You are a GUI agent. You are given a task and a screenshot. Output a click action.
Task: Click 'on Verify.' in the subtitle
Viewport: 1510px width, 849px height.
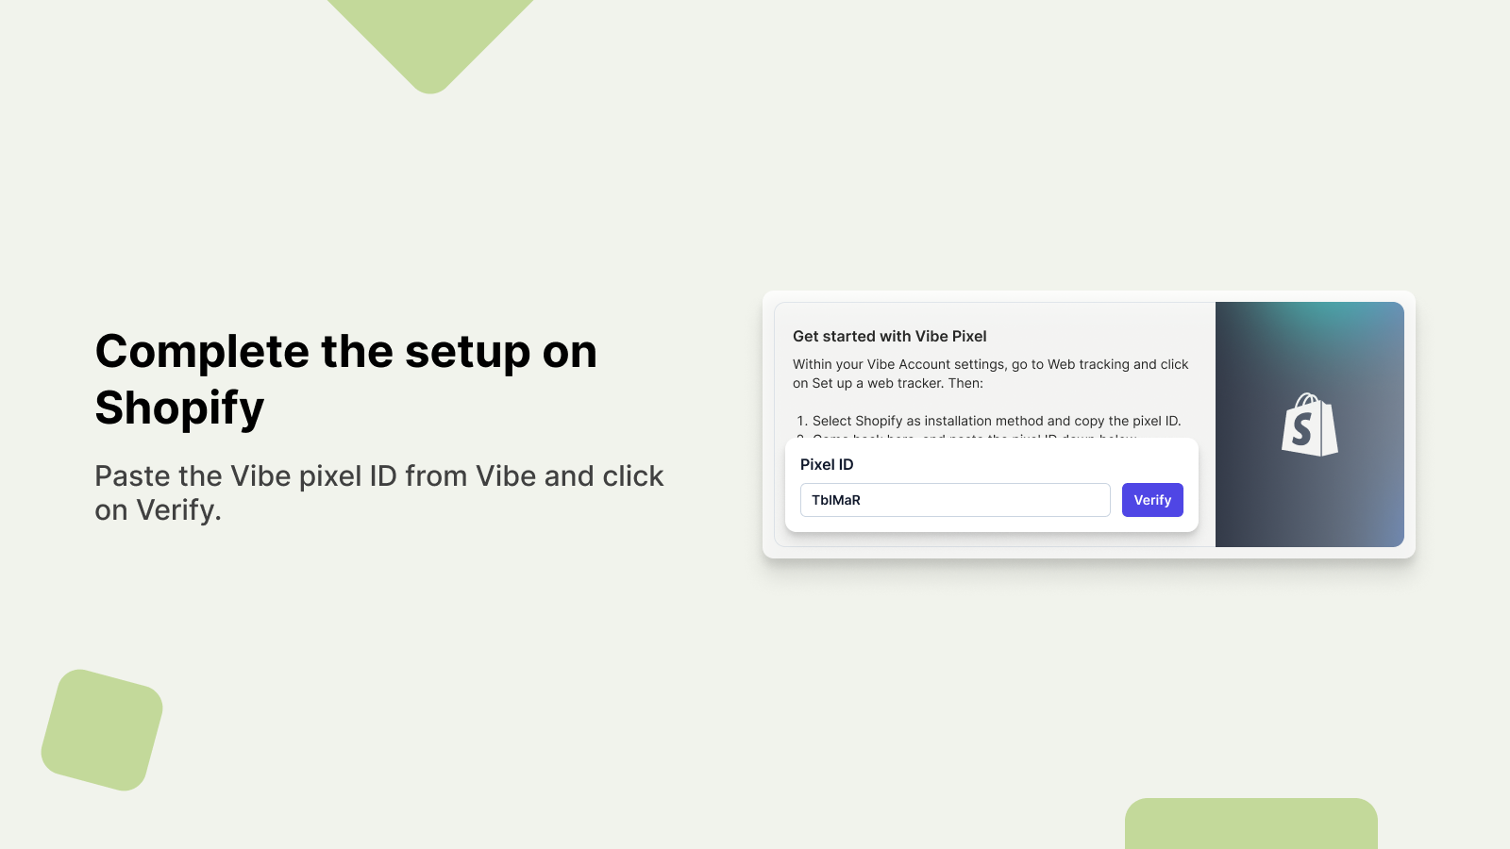159,510
